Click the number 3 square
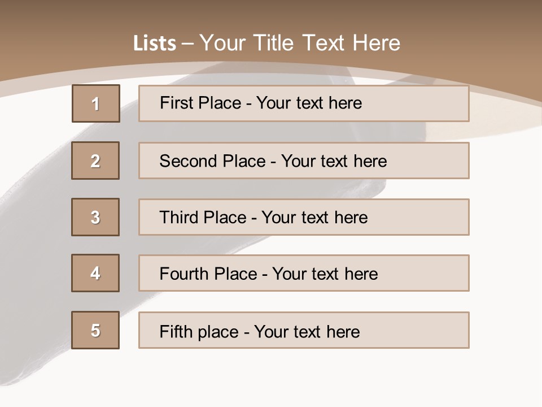The height and width of the screenshot is (407, 542). [95, 217]
